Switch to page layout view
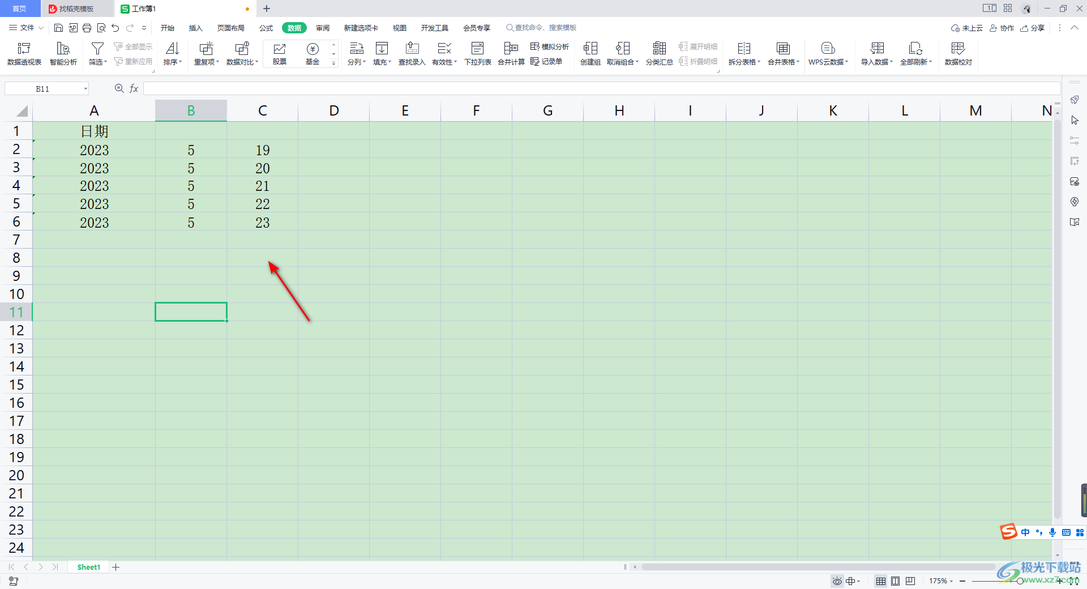The width and height of the screenshot is (1087, 589). click(x=896, y=581)
